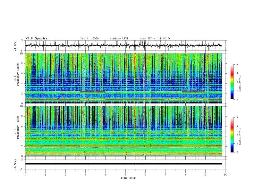Click the lower ch.2 color scale bar
The height and width of the screenshot is (196, 254).
[232, 135]
